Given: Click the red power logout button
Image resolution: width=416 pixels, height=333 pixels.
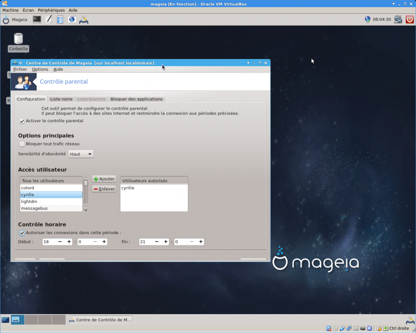Looking at the screenshot, I should [410, 20].
